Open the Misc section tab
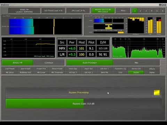 point(136,63)
